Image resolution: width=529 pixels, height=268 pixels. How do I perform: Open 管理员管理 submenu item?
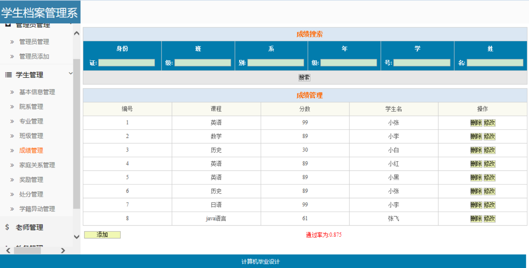click(34, 42)
